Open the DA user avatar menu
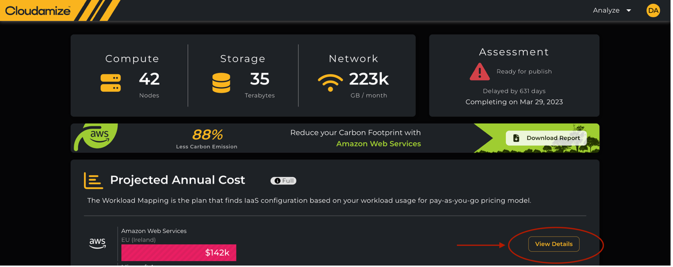Image resolution: width=673 pixels, height=267 pixels. click(x=653, y=10)
